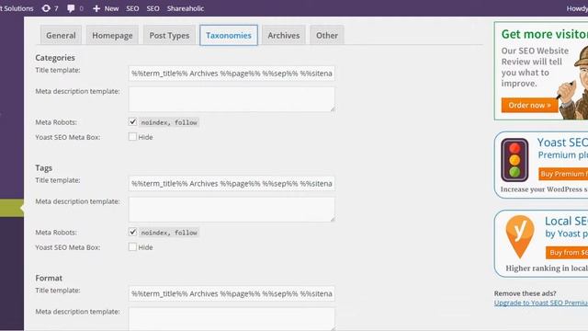Screen dimensions: 588x331
Task: Click the Categories meta description textarea
Action: (x=232, y=99)
